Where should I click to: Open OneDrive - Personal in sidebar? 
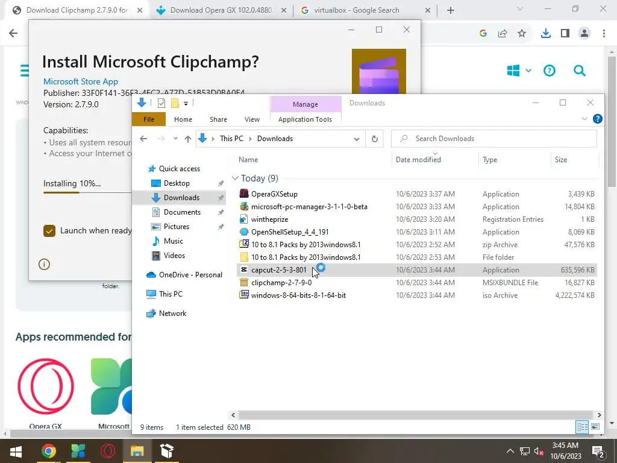190,275
